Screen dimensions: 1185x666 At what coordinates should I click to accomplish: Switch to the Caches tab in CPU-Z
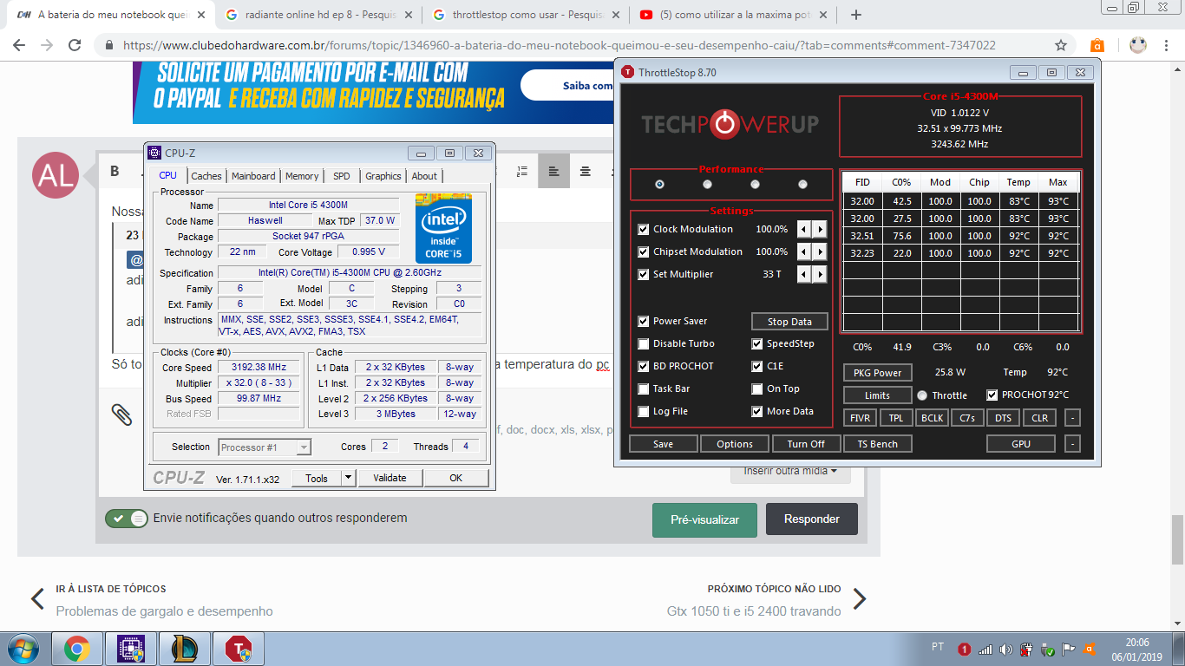(x=206, y=176)
